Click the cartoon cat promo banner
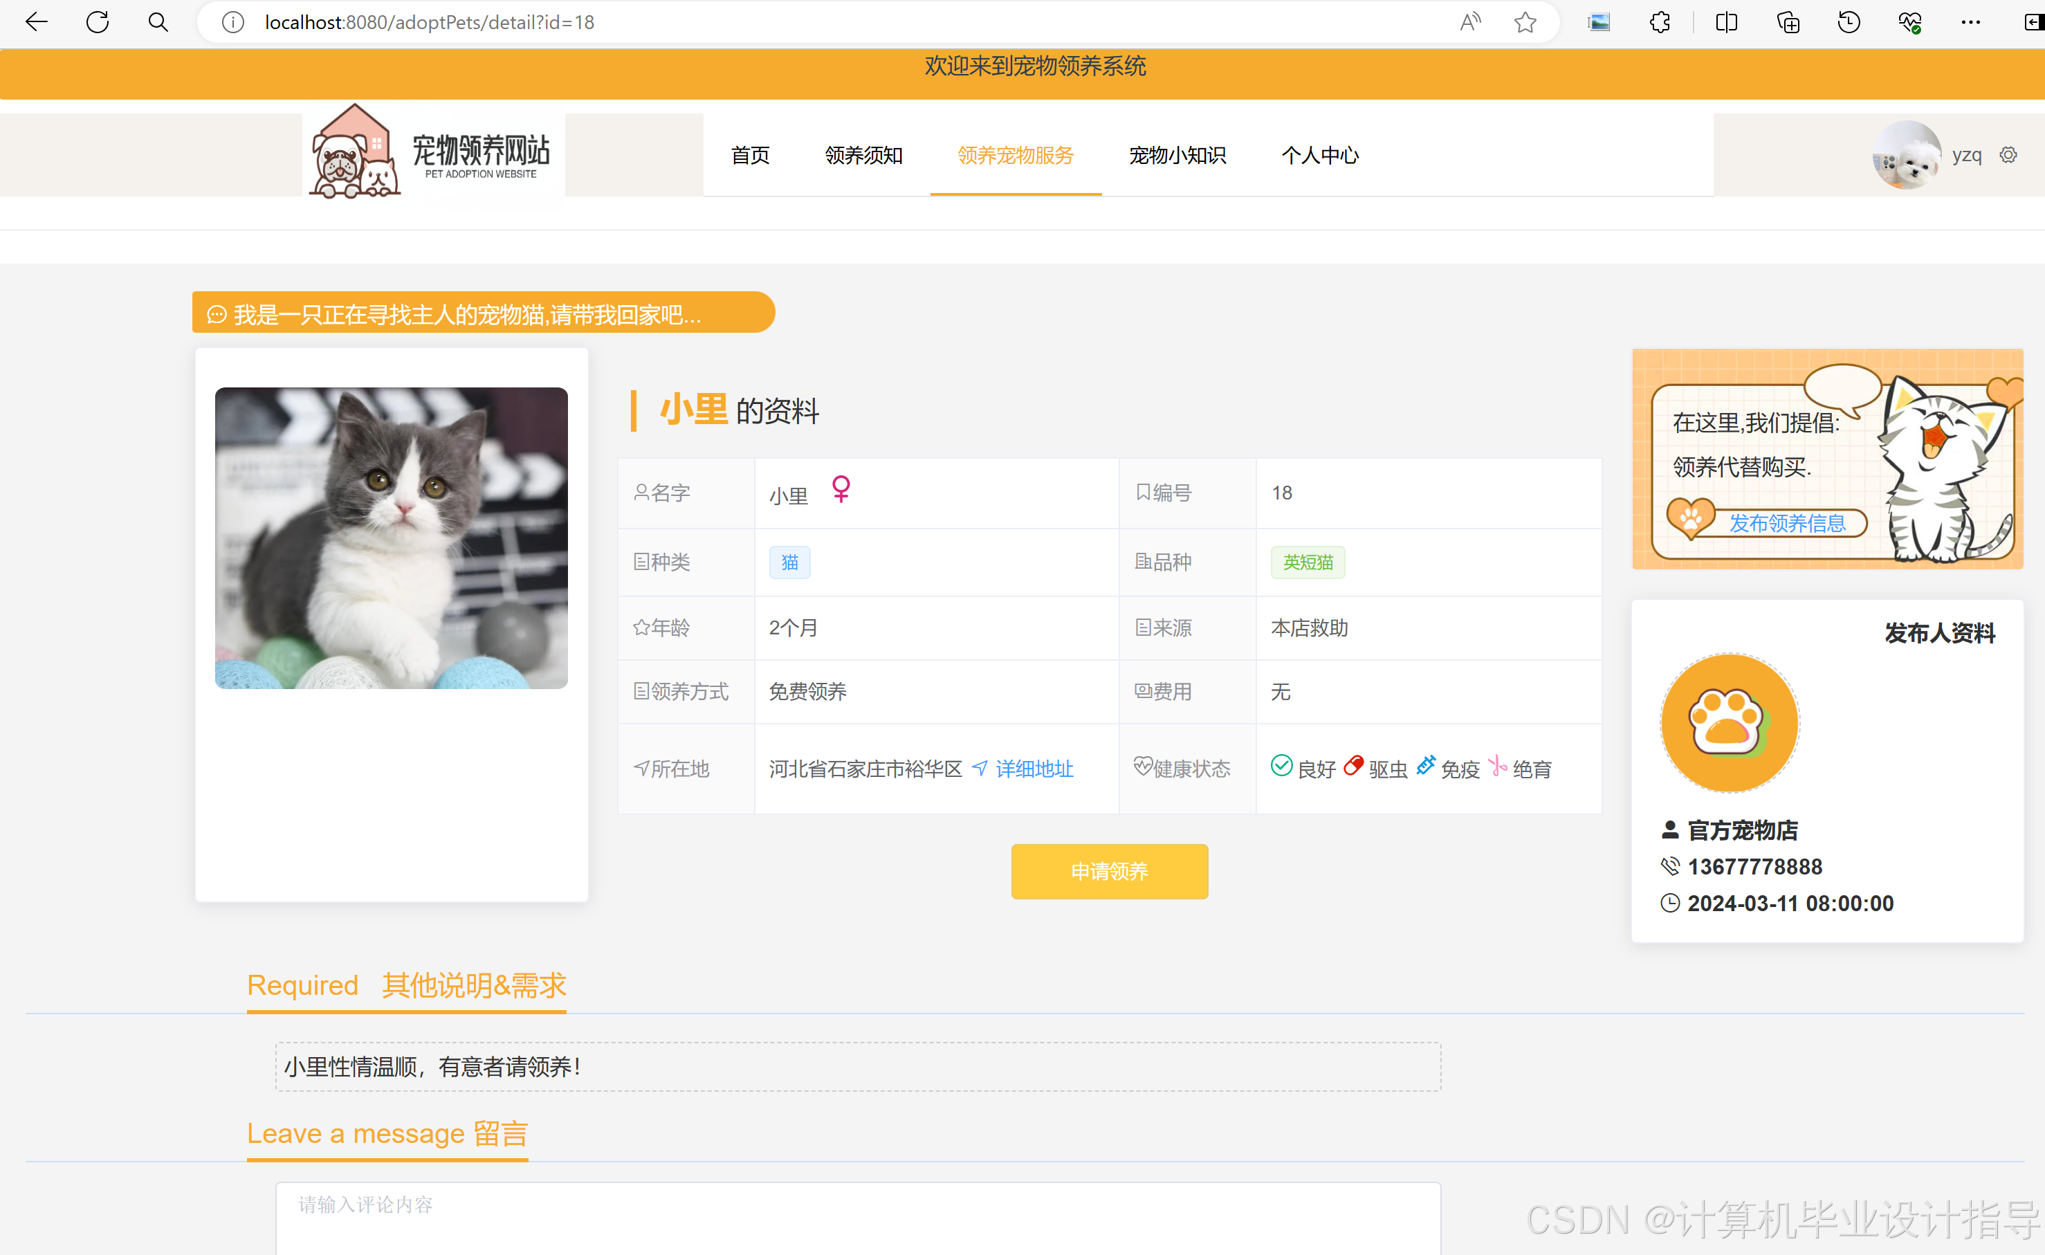The image size is (2045, 1255). tap(1828, 459)
